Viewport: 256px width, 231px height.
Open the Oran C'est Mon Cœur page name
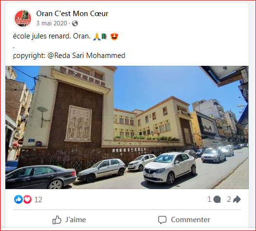pos(72,14)
